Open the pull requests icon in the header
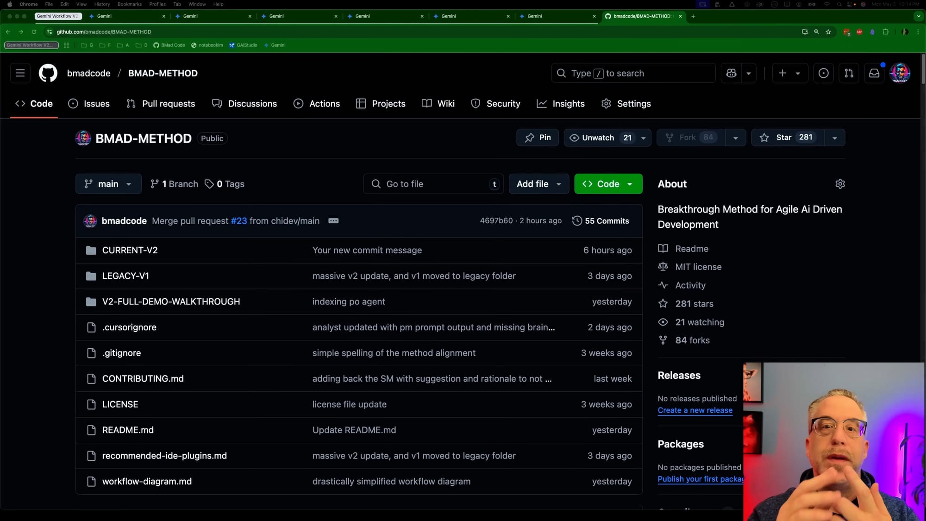The image size is (926, 521). tap(849, 73)
